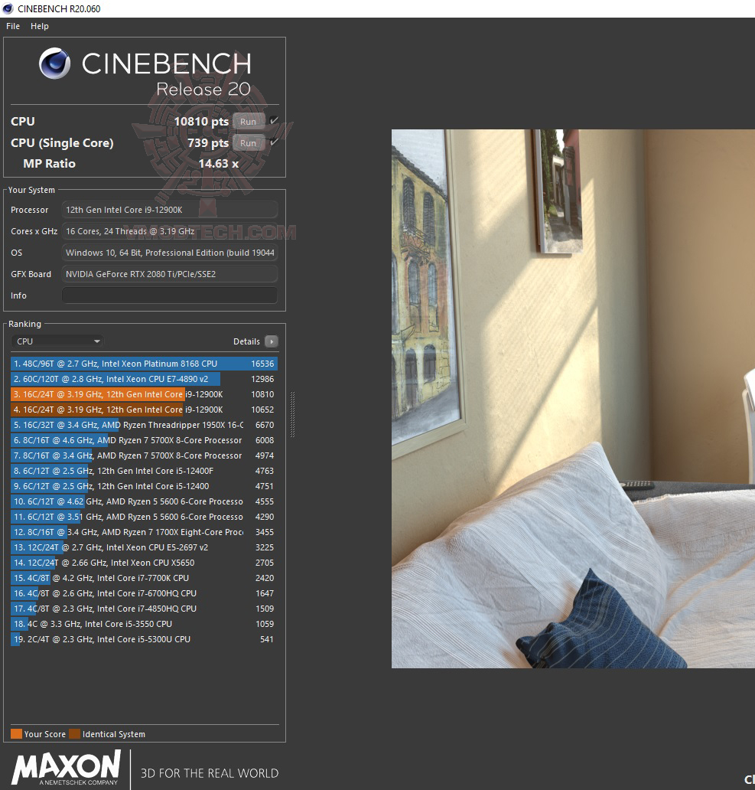Select the Xeon X5650 ranking row
Viewport: 755px width, 790px height.
click(144, 563)
